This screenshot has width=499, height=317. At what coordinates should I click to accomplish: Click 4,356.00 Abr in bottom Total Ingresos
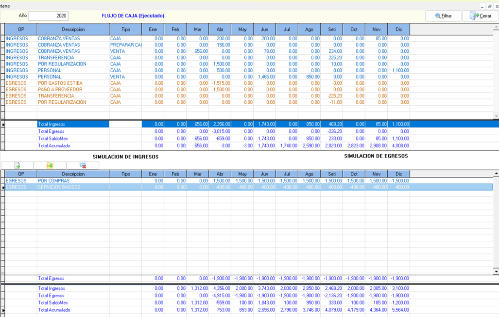click(220, 288)
